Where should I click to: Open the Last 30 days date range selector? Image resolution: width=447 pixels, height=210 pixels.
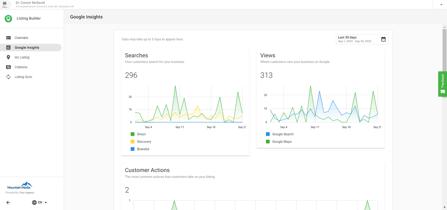[x=358, y=39]
